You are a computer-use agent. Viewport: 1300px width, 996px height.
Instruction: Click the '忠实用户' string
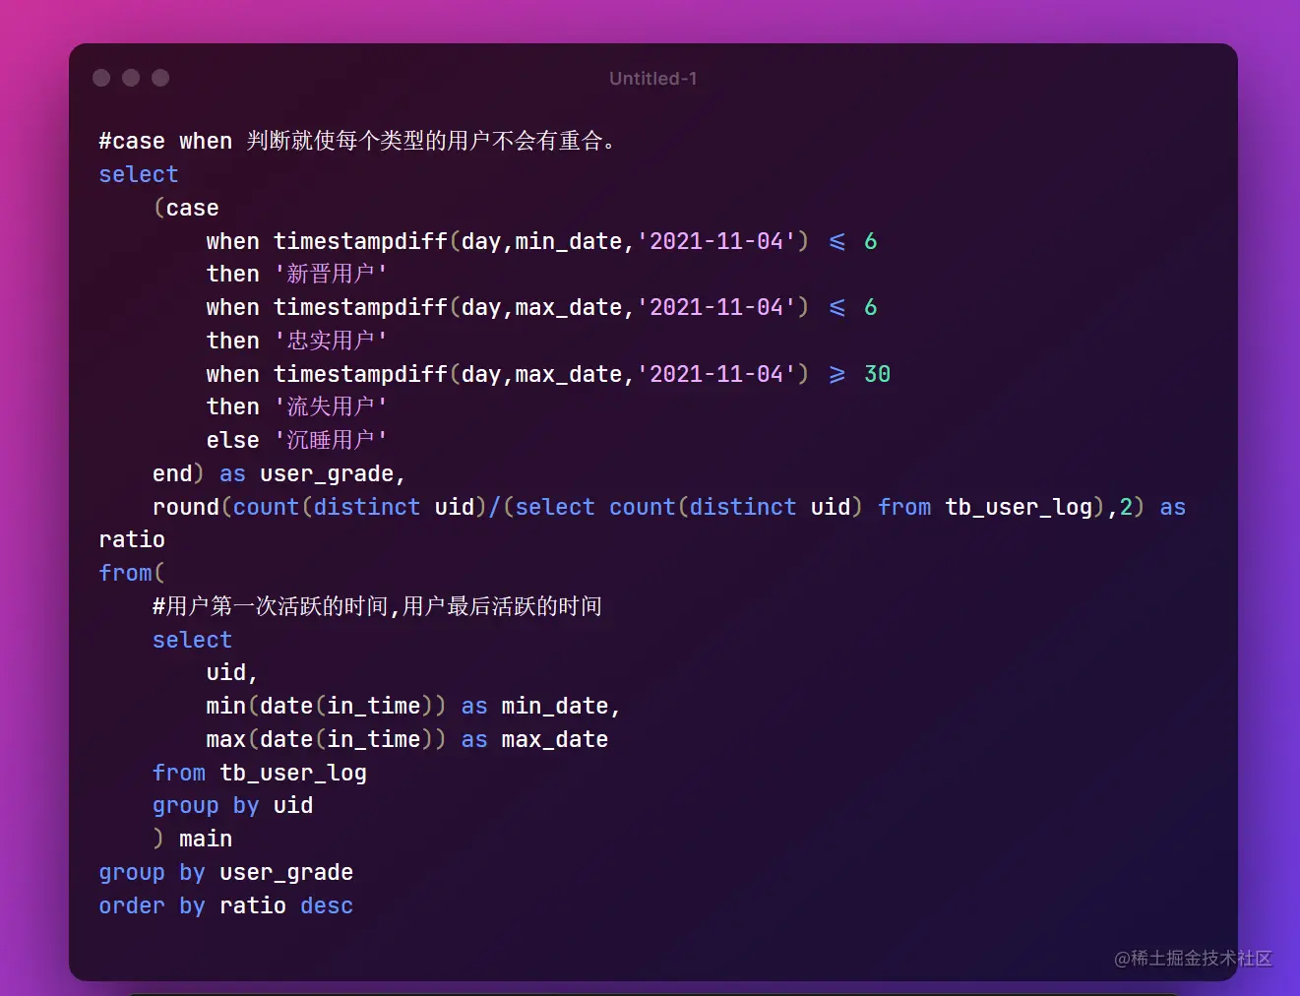coord(331,341)
